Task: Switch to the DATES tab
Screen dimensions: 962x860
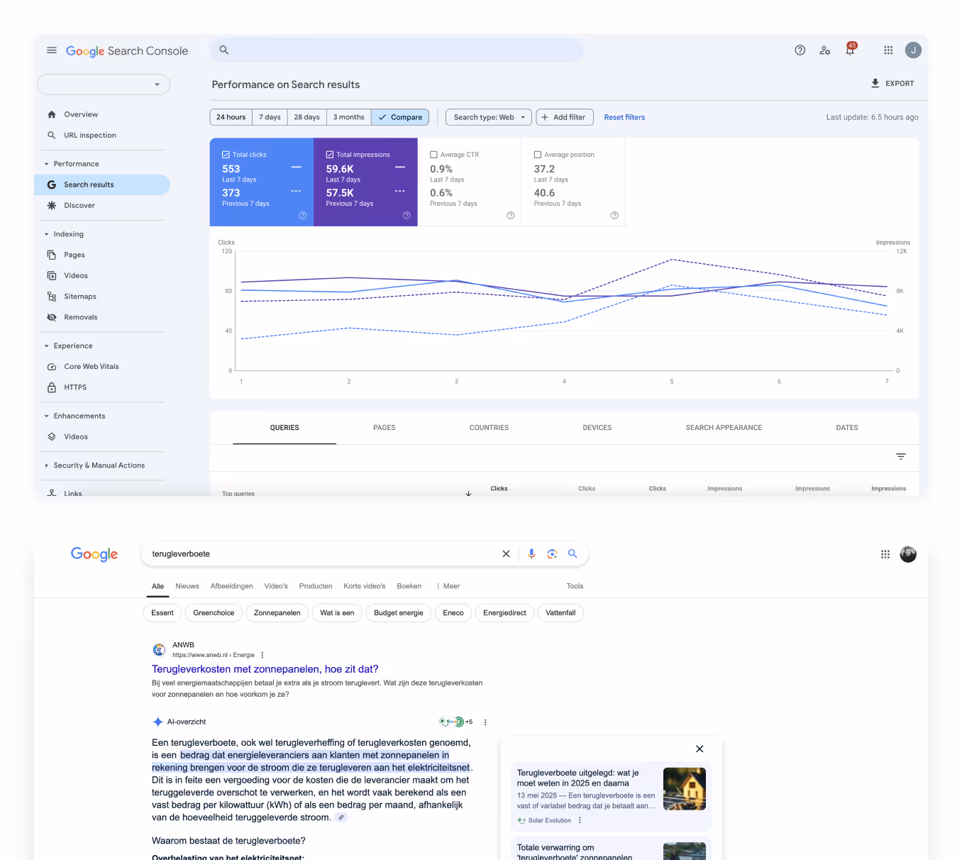Action: pyautogui.click(x=847, y=428)
